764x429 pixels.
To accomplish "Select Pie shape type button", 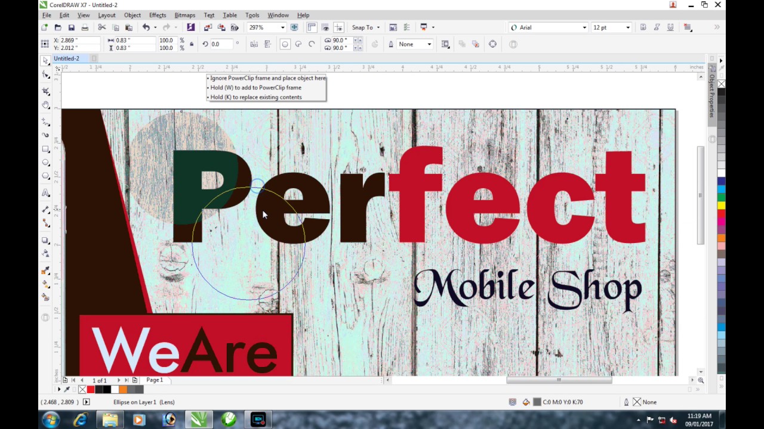I will (298, 44).
